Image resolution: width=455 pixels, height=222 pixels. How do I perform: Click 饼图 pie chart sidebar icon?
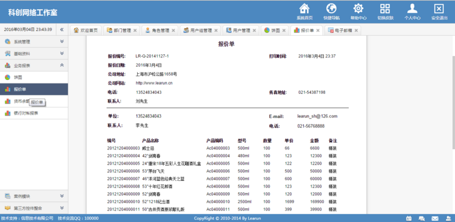7,77
